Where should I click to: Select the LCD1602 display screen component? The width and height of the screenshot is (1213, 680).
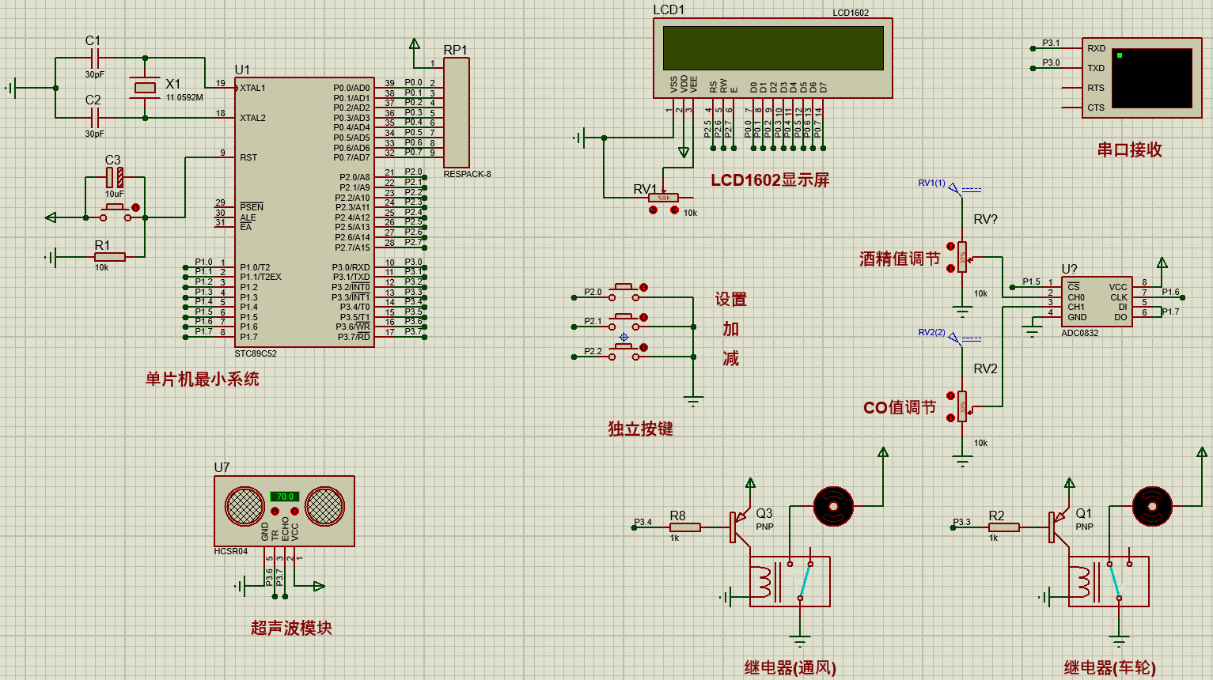772,59
